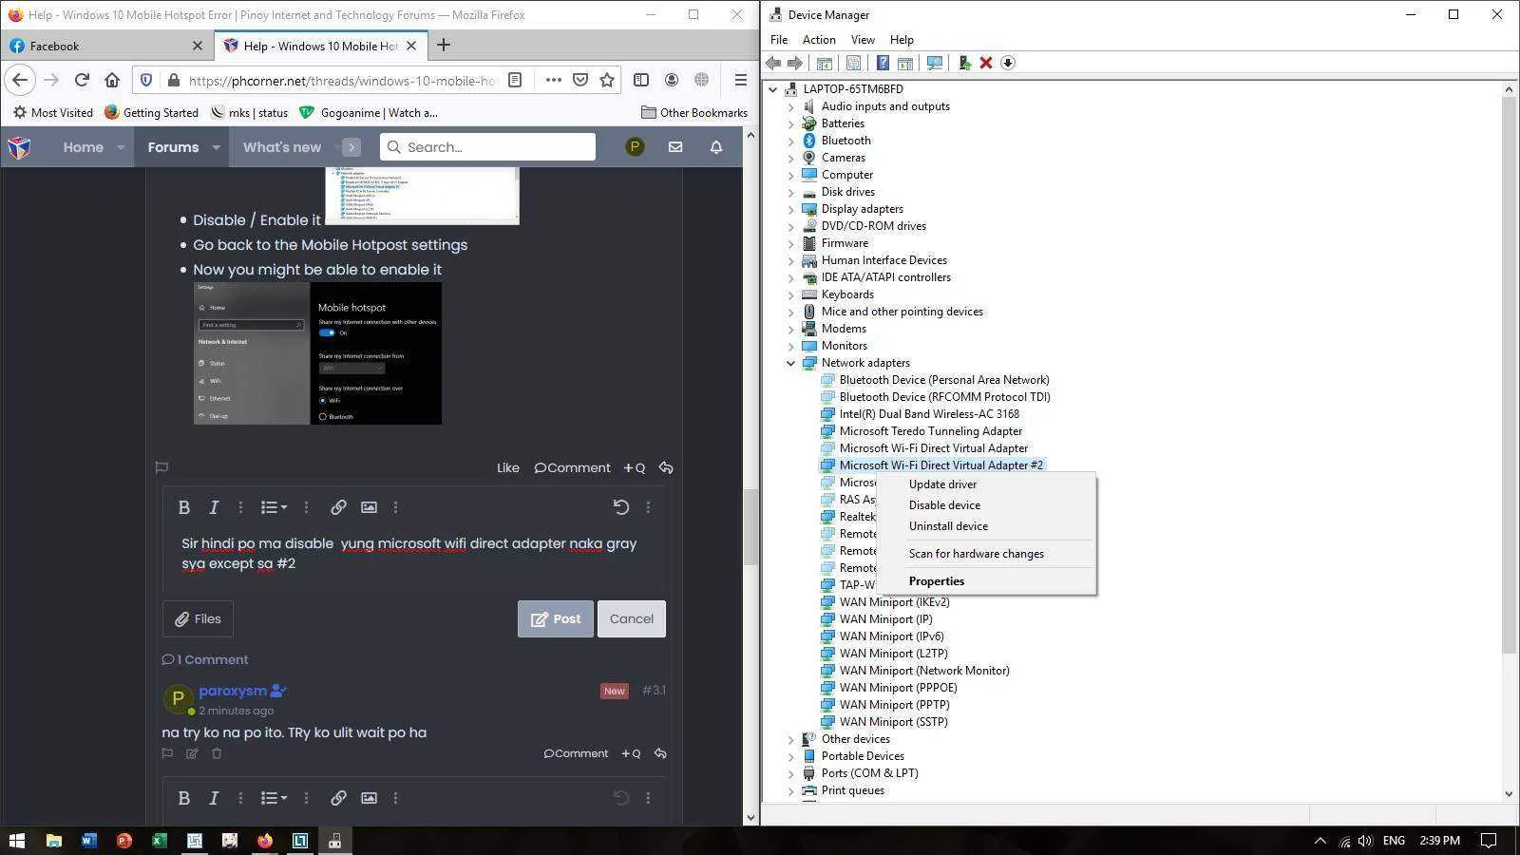
Task: Open forum inbox envelope icon
Action: 675,147
